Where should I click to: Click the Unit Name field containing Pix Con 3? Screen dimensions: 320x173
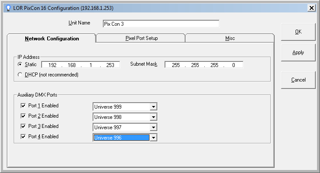tap(161, 24)
